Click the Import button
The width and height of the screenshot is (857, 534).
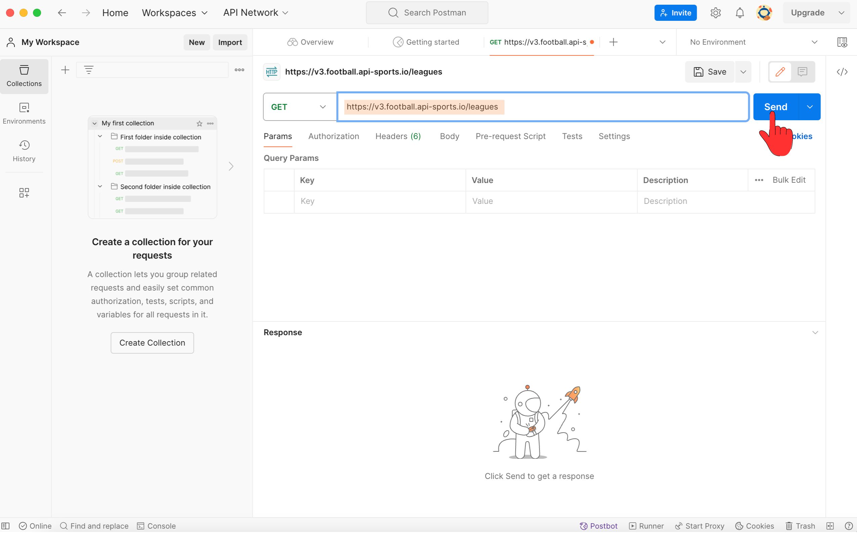point(230,42)
